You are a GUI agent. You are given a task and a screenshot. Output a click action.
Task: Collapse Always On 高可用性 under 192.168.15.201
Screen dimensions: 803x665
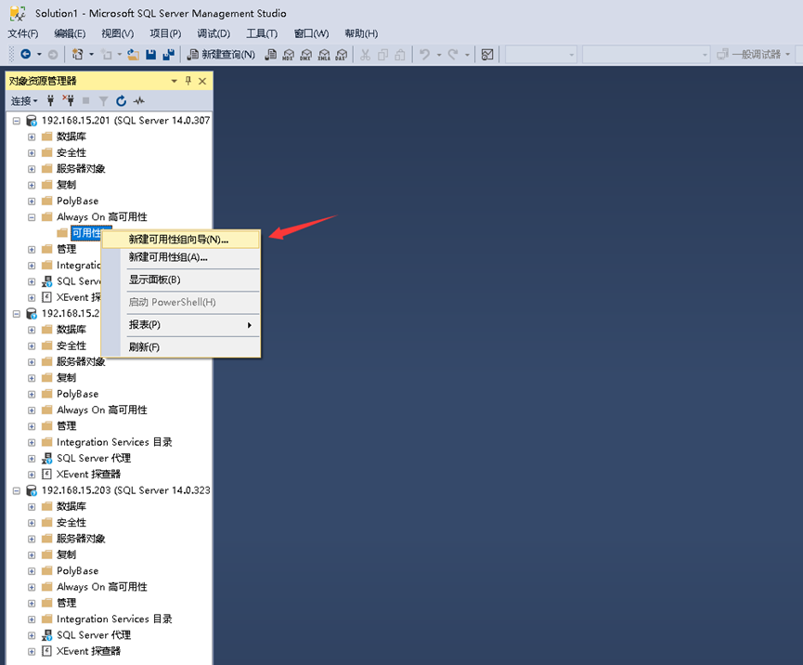tap(32, 216)
